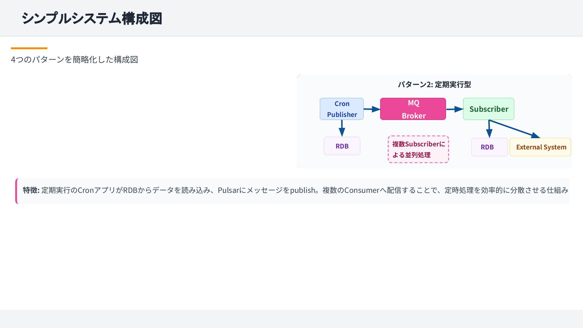Click the bold 特徴: label
The height and width of the screenshot is (328, 583).
pyautogui.click(x=31, y=190)
